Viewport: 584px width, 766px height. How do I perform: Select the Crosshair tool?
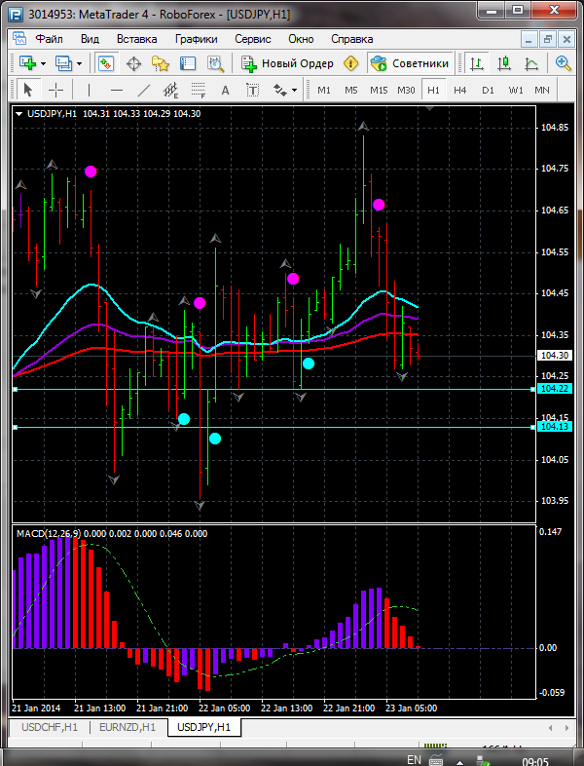pyautogui.click(x=56, y=90)
